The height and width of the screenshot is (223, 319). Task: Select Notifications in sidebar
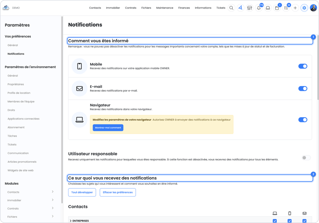coord(16,54)
